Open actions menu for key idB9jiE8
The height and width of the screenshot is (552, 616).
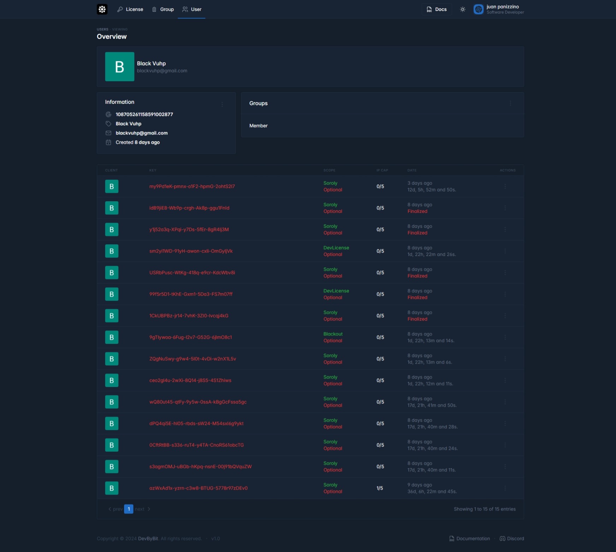click(505, 208)
